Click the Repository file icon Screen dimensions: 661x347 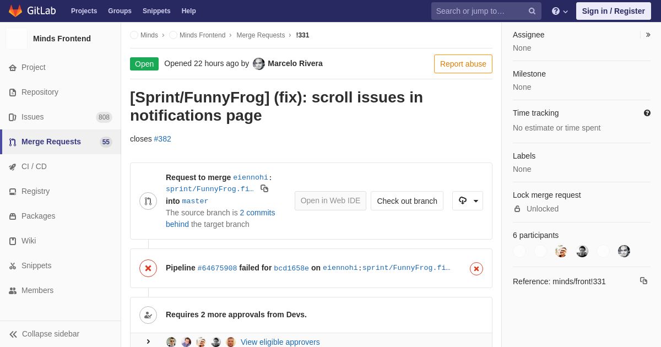point(13,93)
